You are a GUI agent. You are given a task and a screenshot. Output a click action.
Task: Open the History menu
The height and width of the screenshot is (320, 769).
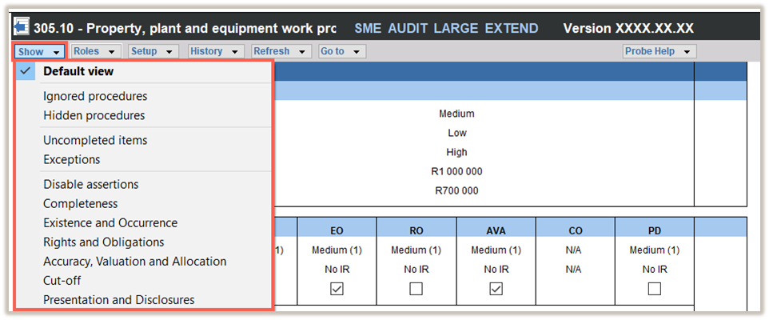(215, 51)
